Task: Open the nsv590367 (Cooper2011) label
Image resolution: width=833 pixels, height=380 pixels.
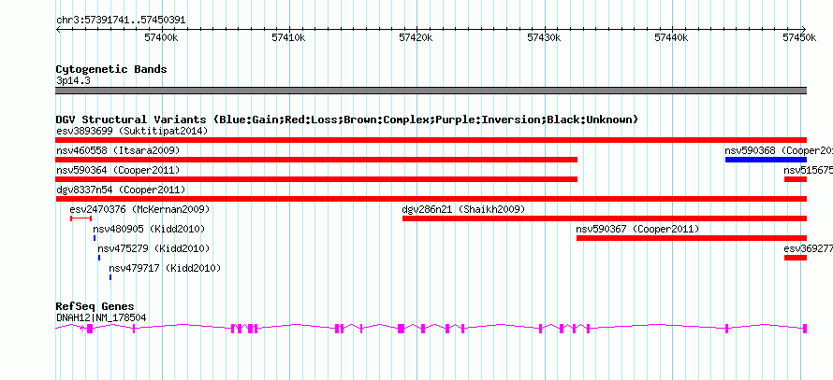Action: click(637, 229)
